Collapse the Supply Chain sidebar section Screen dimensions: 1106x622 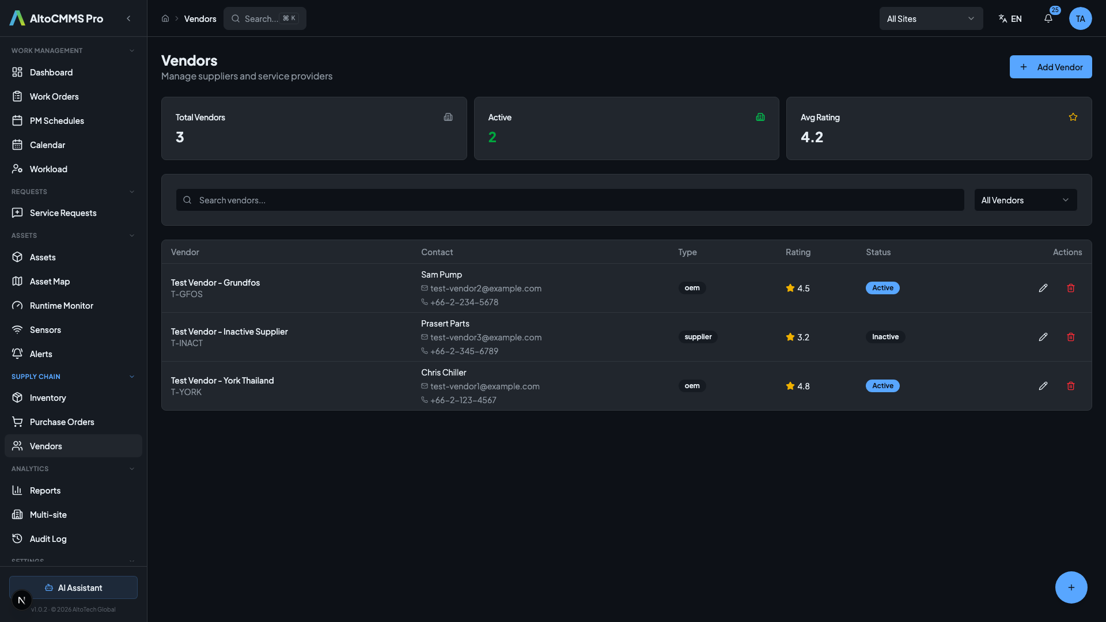(132, 377)
